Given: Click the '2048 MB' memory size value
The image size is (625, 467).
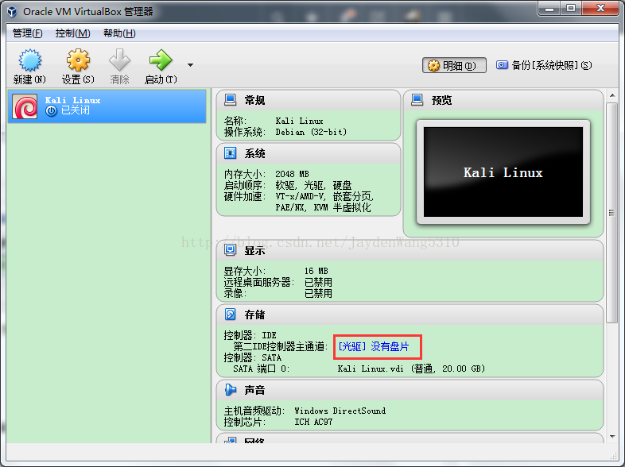Looking at the screenshot, I should [292, 174].
